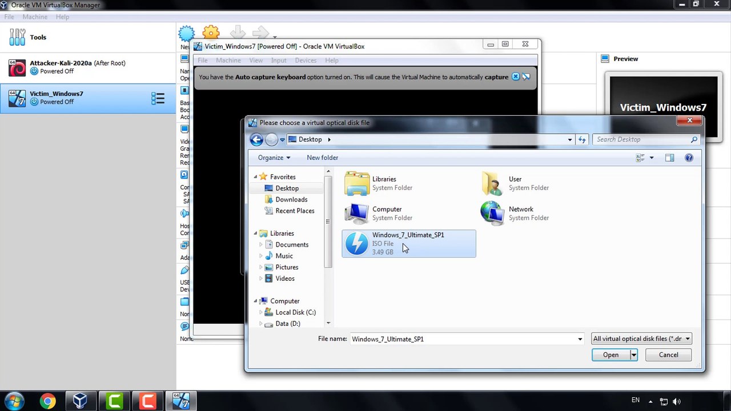Expand the Documents library node
Screen dimensions: 731x411
[261, 244]
